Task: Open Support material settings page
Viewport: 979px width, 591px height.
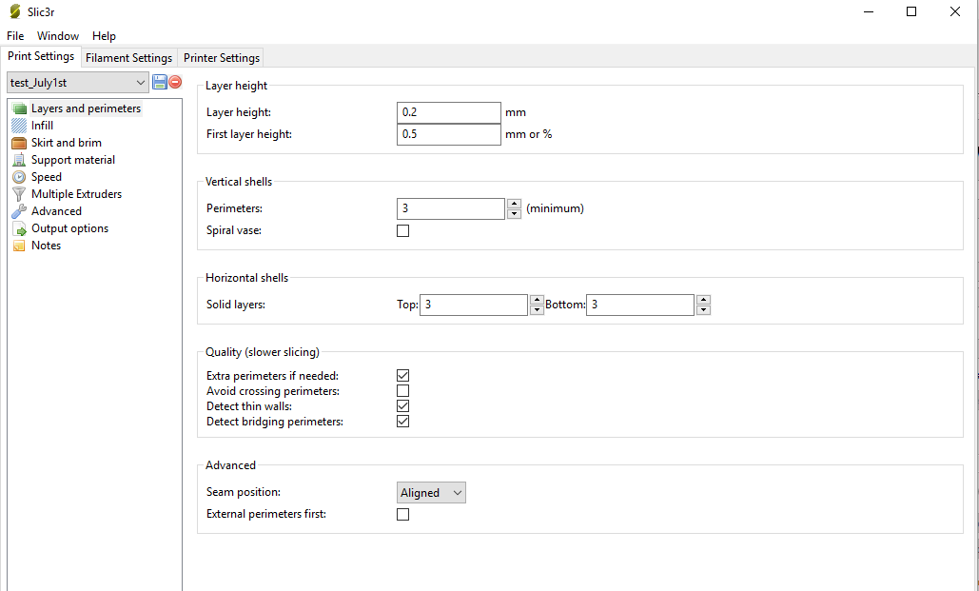Action: coord(72,160)
